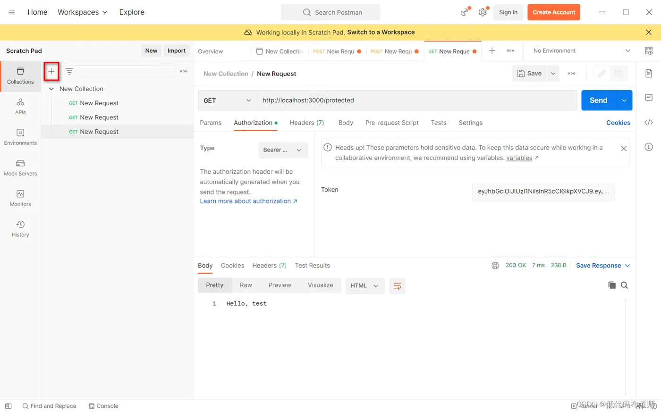This screenshot has height=412, width=661.
Task: Open the Send button dropdown arrow
Action: pyautogui.click(x=624, y=101)
